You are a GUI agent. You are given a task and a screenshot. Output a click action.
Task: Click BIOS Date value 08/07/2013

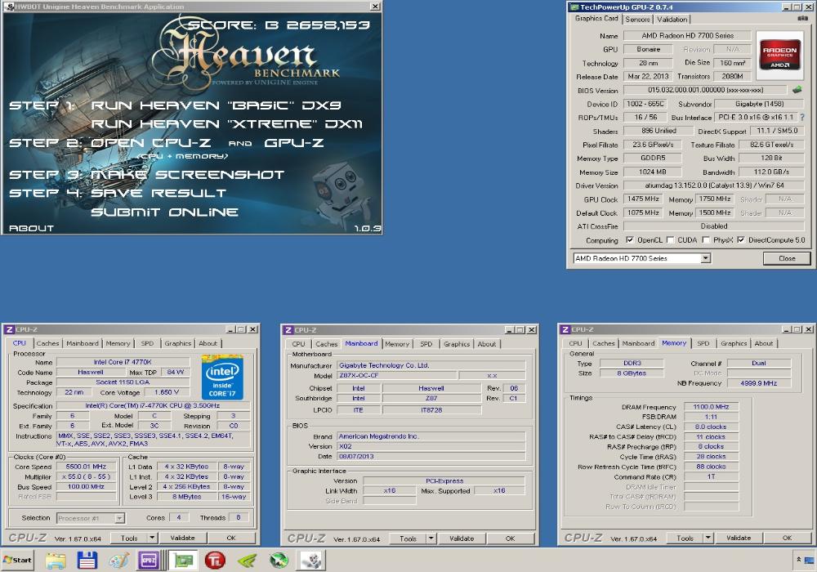click(x=431, y=456)
